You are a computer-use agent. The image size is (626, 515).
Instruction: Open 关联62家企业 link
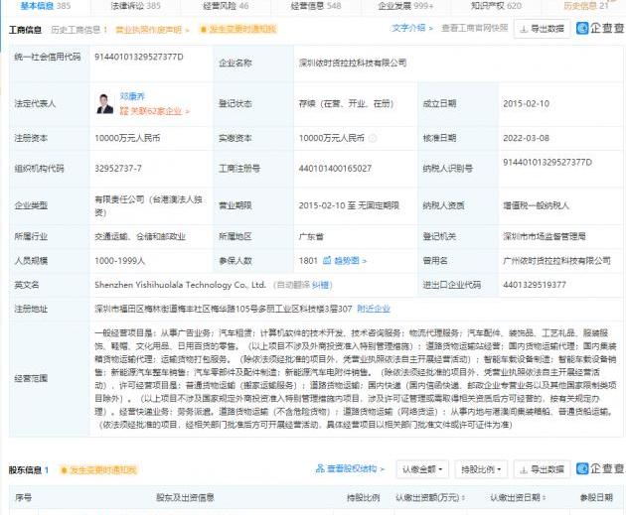154,111
